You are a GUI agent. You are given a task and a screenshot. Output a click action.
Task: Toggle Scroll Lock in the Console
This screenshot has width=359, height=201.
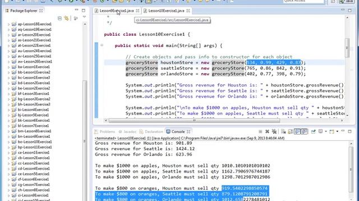click(291, 132)
